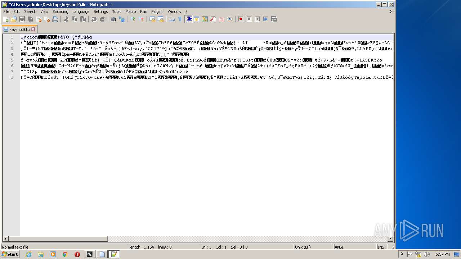Screen dimensions: 461x259
Task: Click the Windows Start button
Action: point(10,254)
